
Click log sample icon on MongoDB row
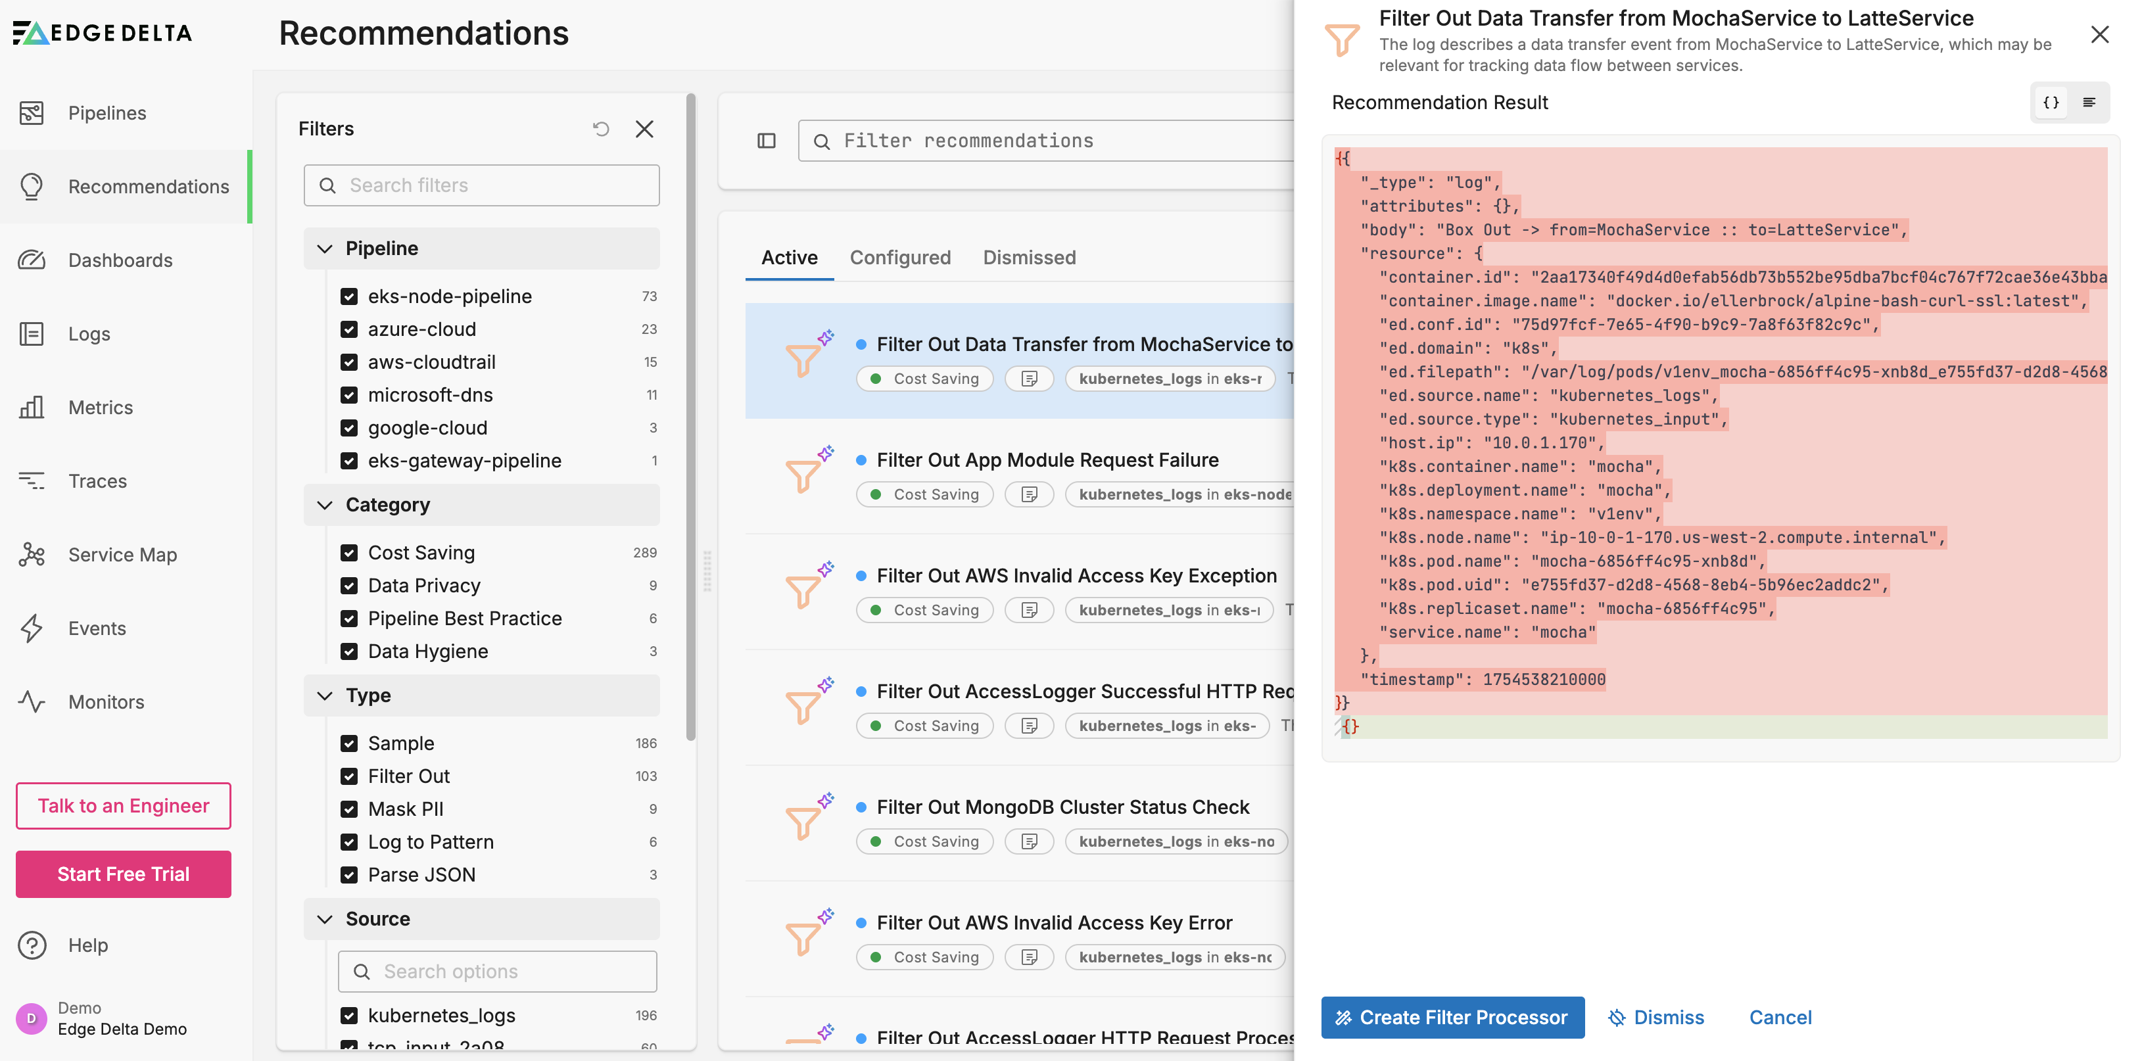coord(1030,842)
